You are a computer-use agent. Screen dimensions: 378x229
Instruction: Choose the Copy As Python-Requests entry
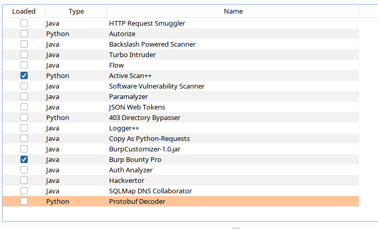pos(149,138)
